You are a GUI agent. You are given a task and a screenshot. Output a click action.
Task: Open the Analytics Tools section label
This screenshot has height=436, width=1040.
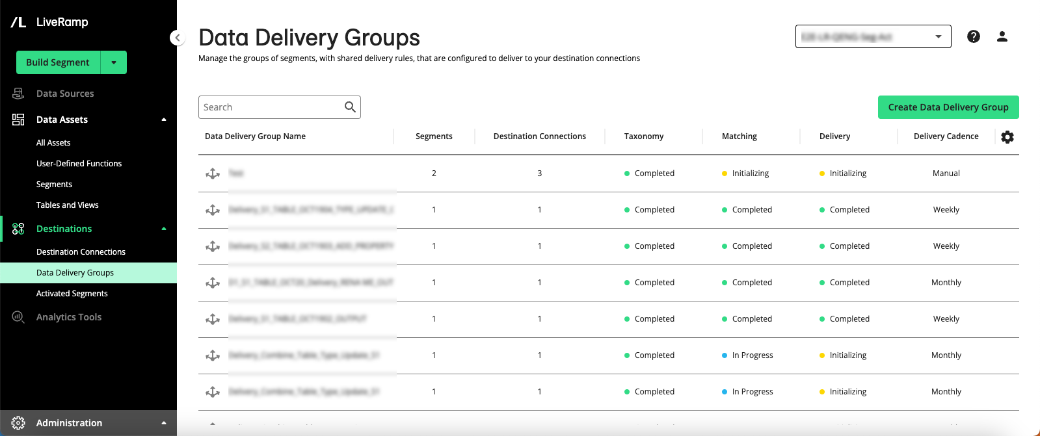click(x=69, y=317)
